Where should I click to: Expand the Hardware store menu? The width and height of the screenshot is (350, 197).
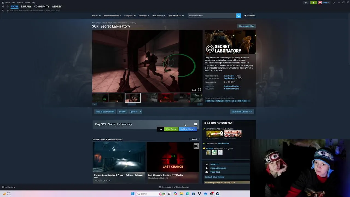tap(144, 16)
